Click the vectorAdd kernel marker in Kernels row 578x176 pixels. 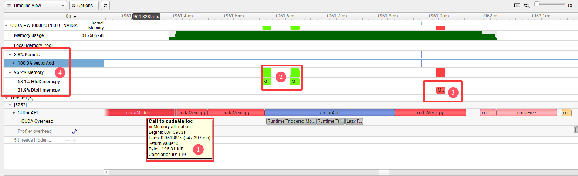click(421, 55)
